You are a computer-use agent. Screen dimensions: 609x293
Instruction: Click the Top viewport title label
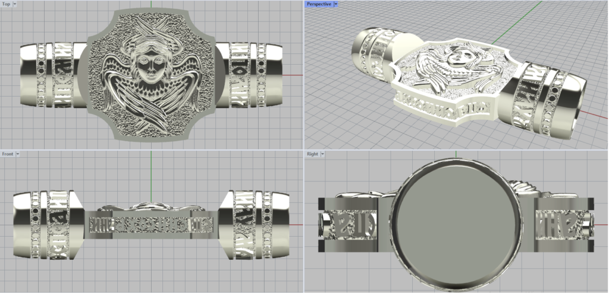[x=5, y=4]
